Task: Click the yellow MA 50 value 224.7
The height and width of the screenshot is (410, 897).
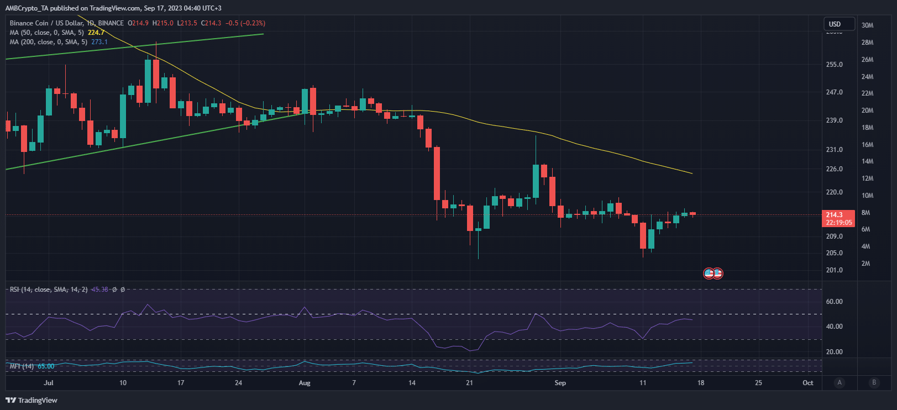Action: click(x=96, y=33)
